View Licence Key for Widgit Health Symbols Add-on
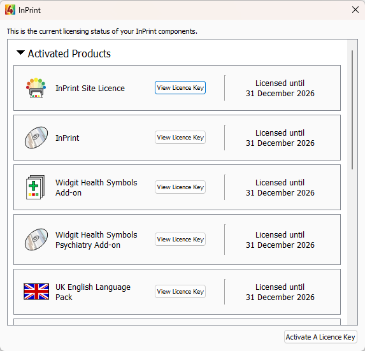 [x=180, y=187]
